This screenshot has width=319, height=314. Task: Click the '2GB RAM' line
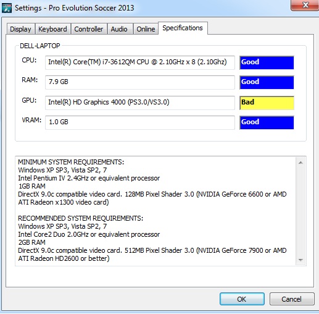pyautogui.click(x=32, y=242)
